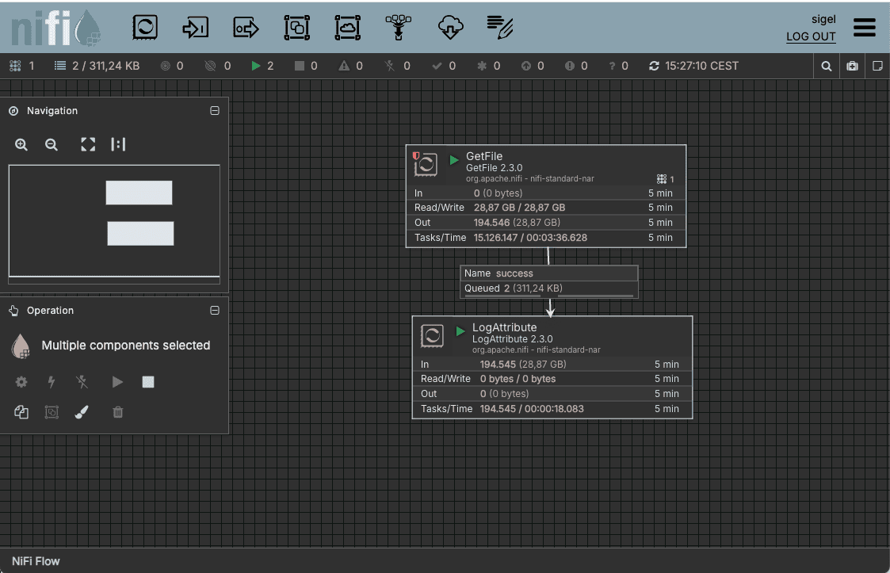Click the Input Port toolbar icon
The height and width of the screenshot is (573, 890).
tap(195, 28)
